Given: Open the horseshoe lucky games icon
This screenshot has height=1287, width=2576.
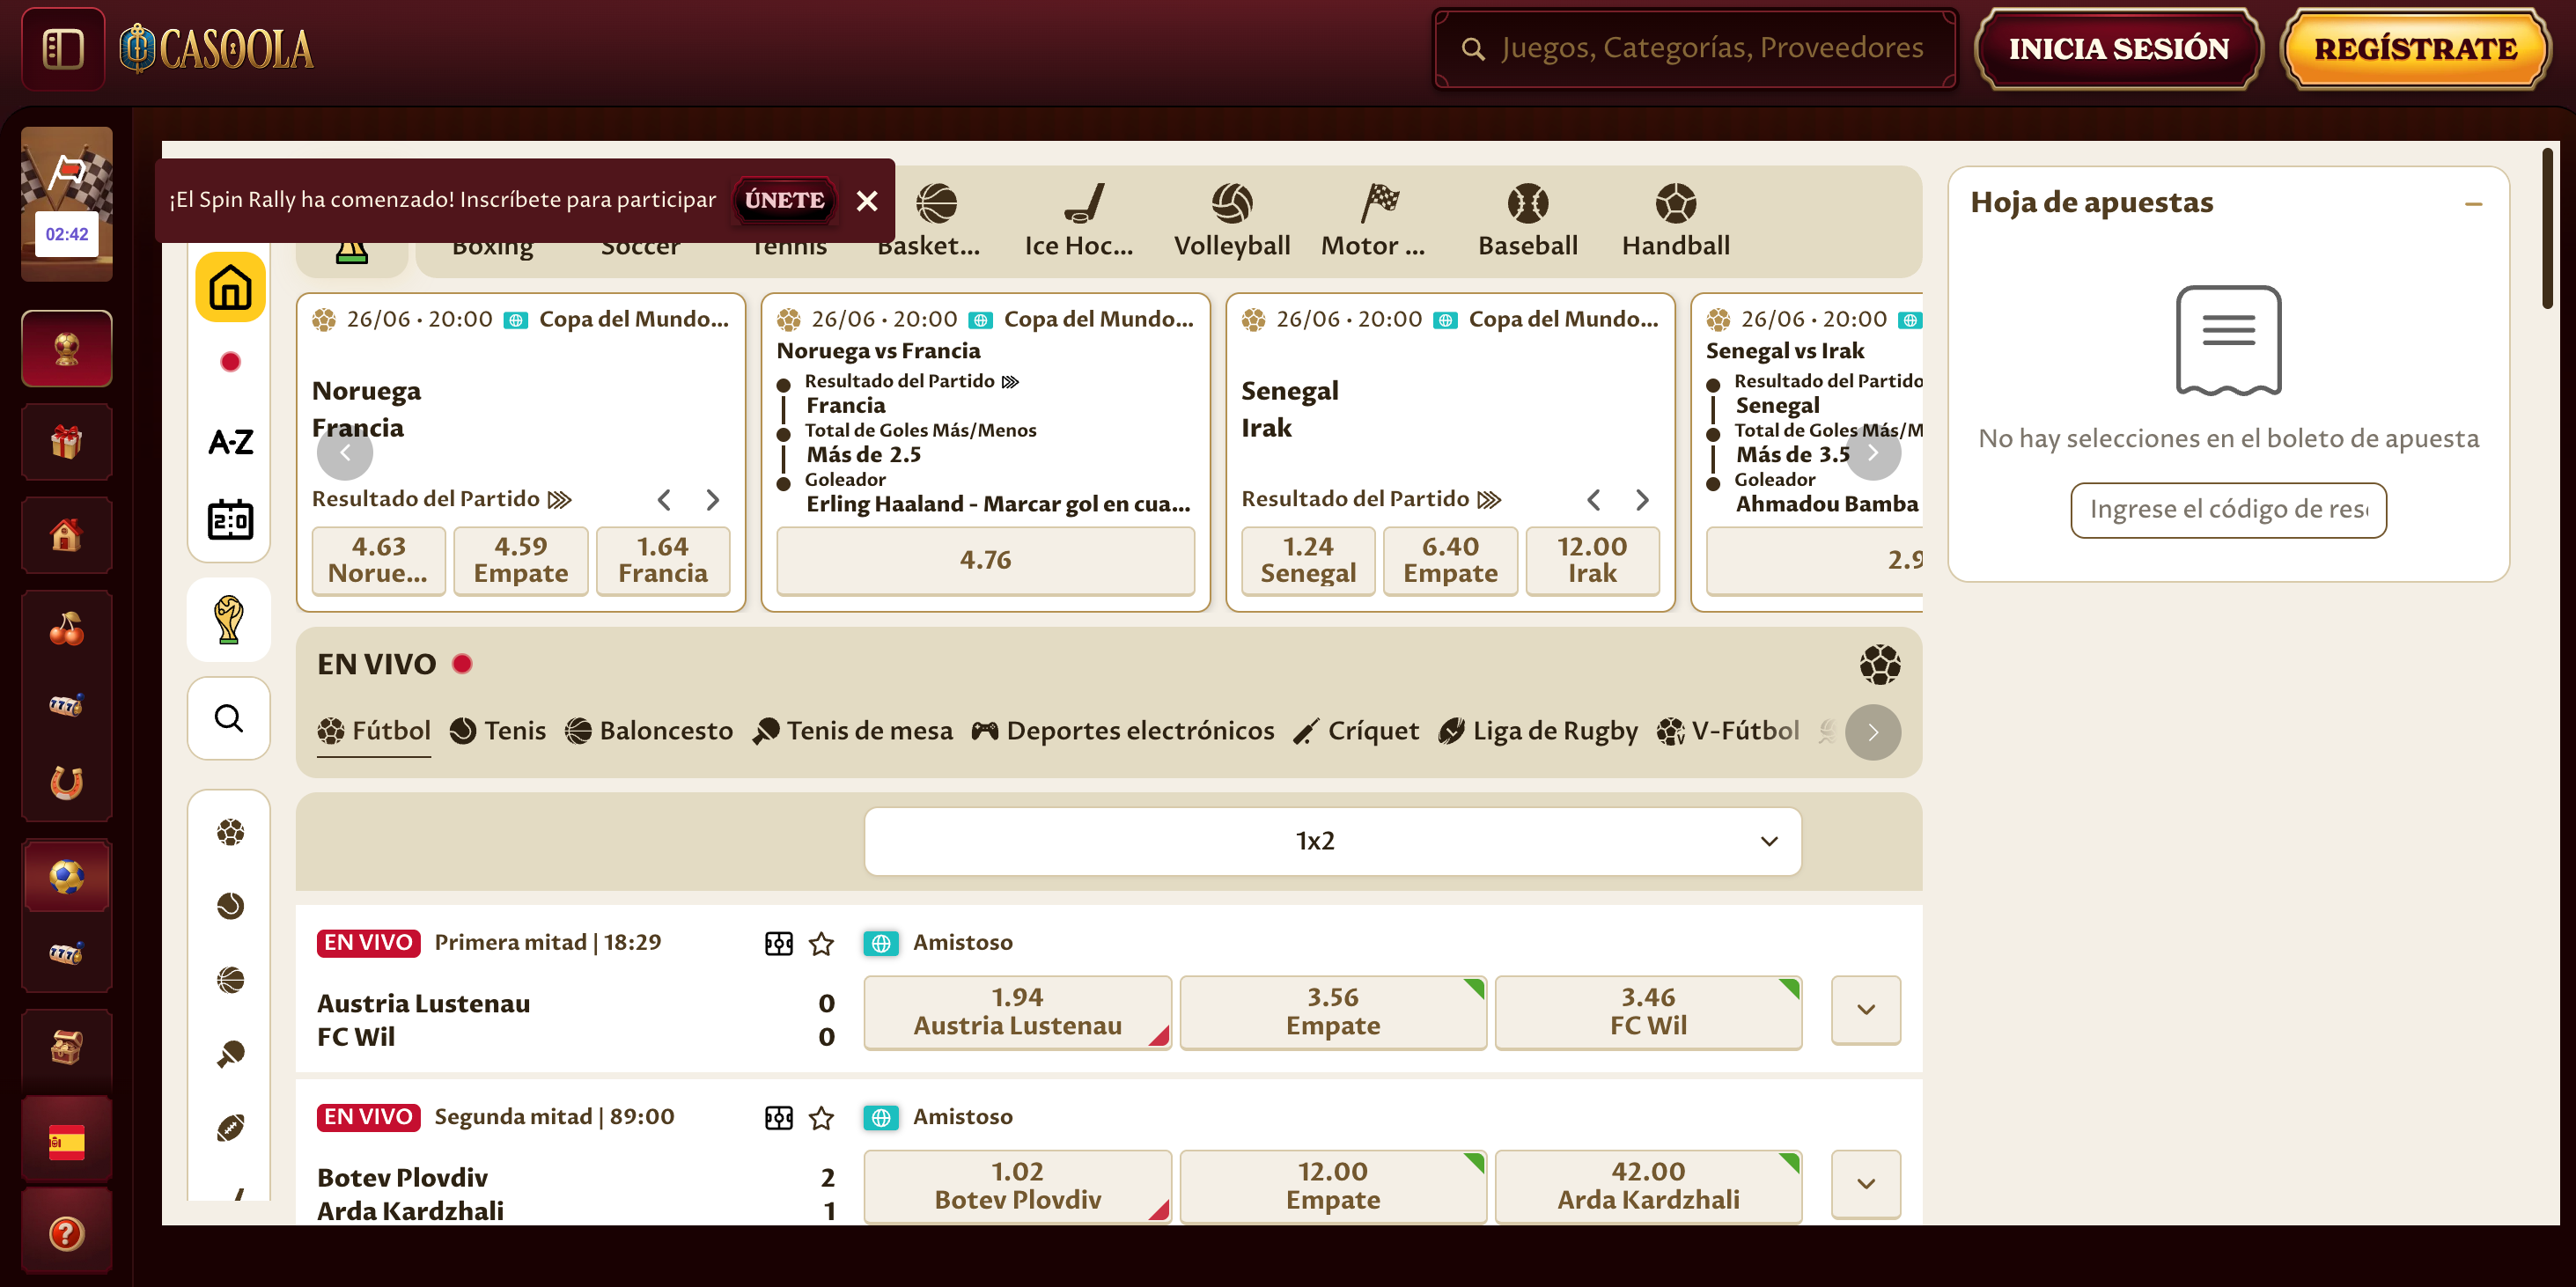Looking at the screenshot, I should click(67, 782).
